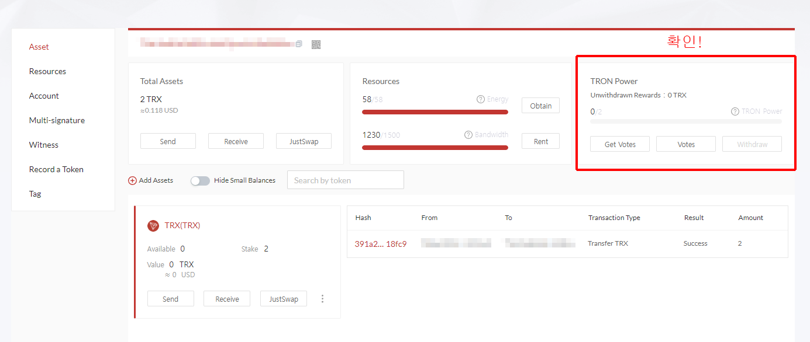Click the 1230/1500 bandwidth value
The image size is (810, 342).
381,135
